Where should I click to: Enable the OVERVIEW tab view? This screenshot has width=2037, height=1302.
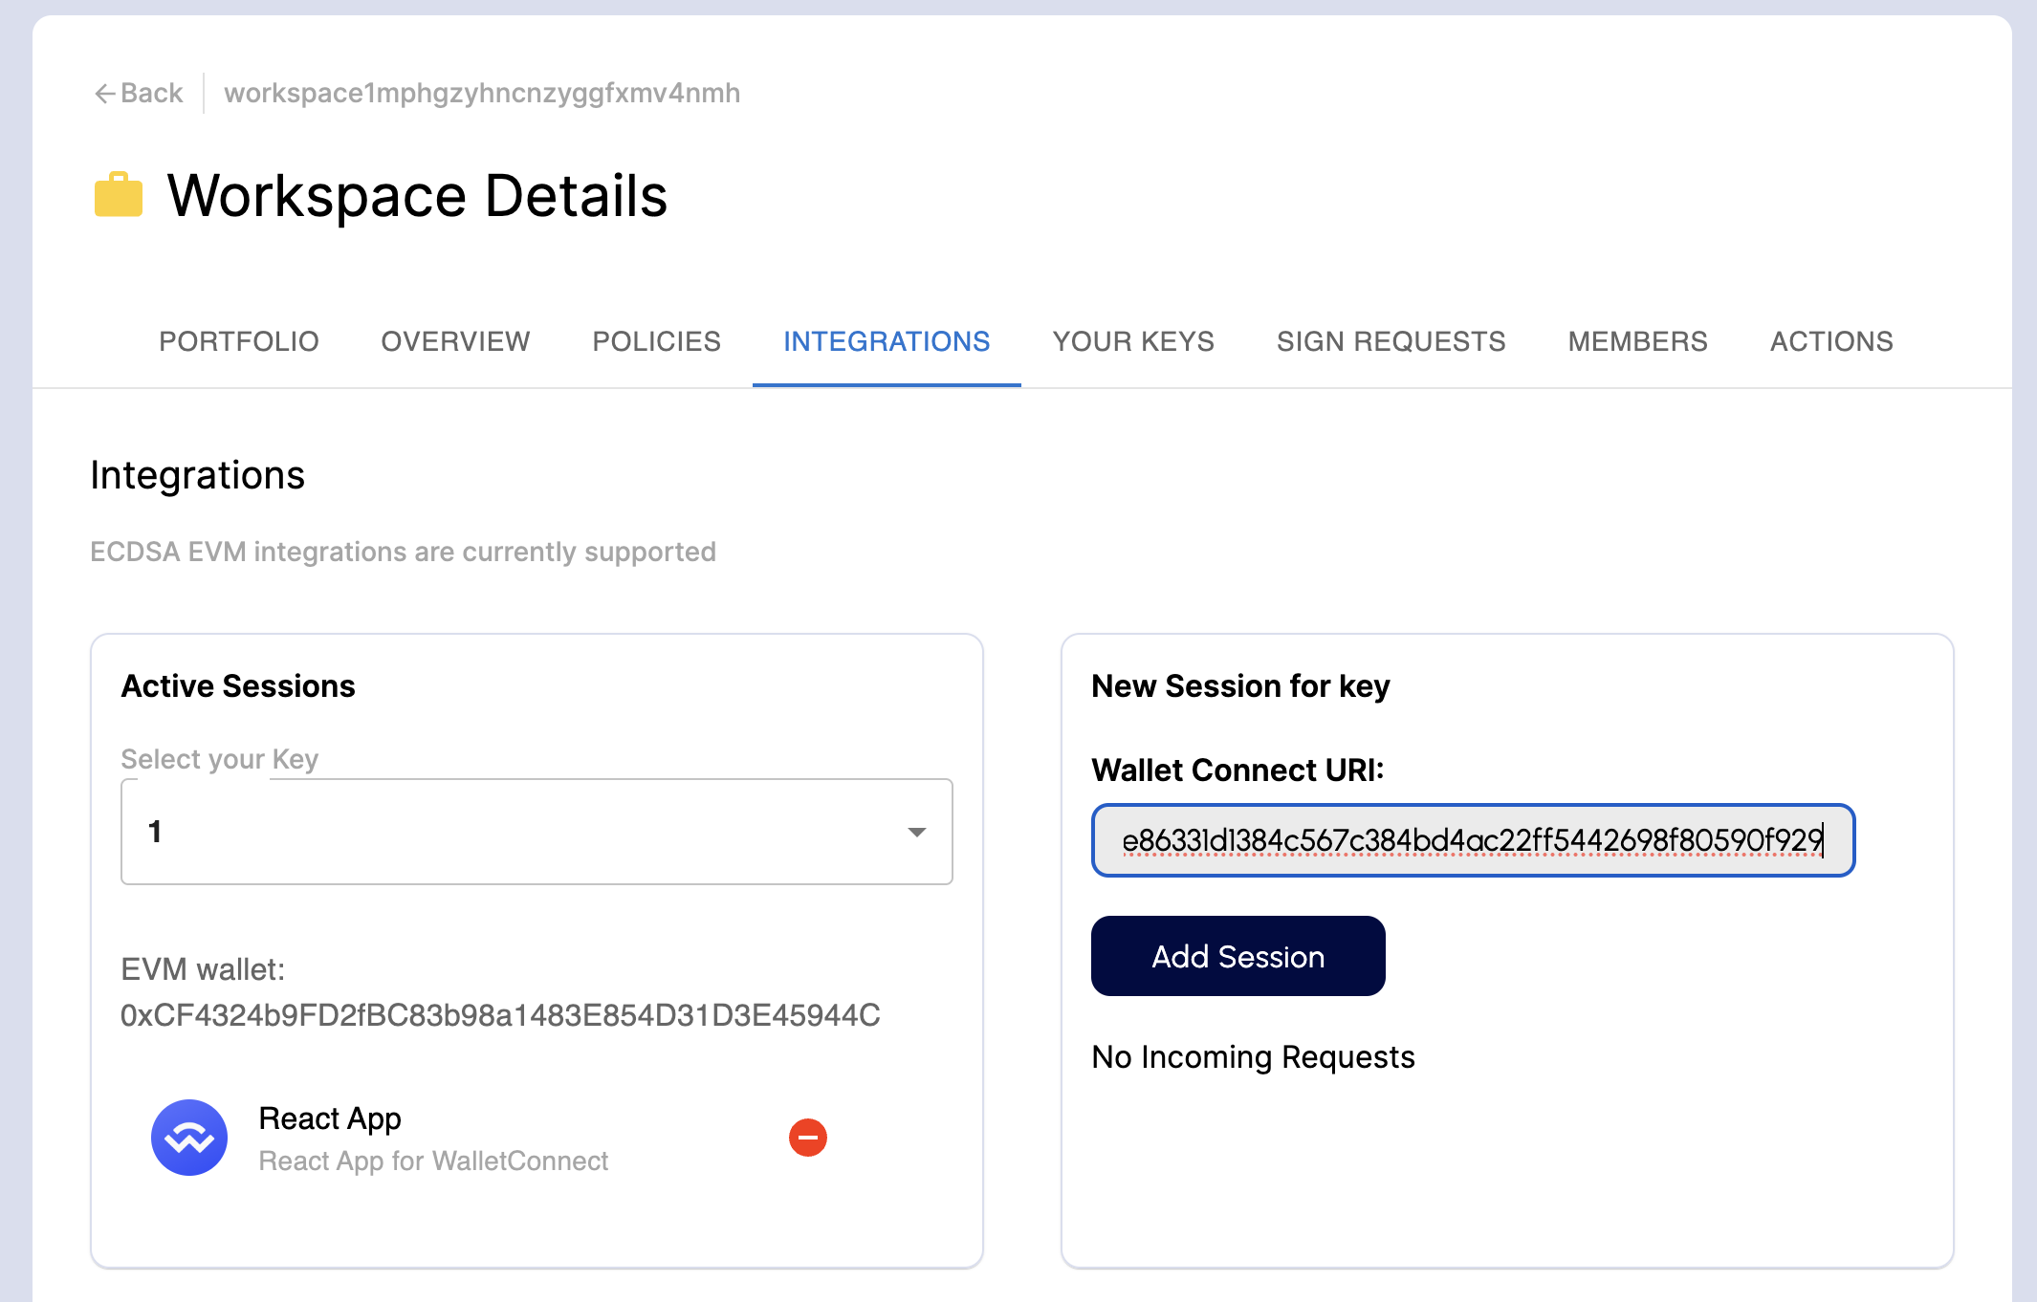[456, 341]
